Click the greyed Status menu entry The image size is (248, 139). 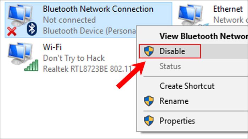170,66
